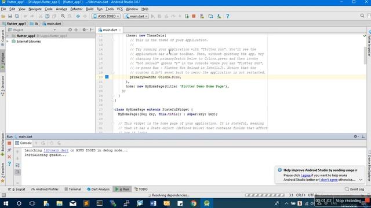Screen dimensions: 371x208
Task: Click Collapse All icon in Project panel
Action: (76, 30)
